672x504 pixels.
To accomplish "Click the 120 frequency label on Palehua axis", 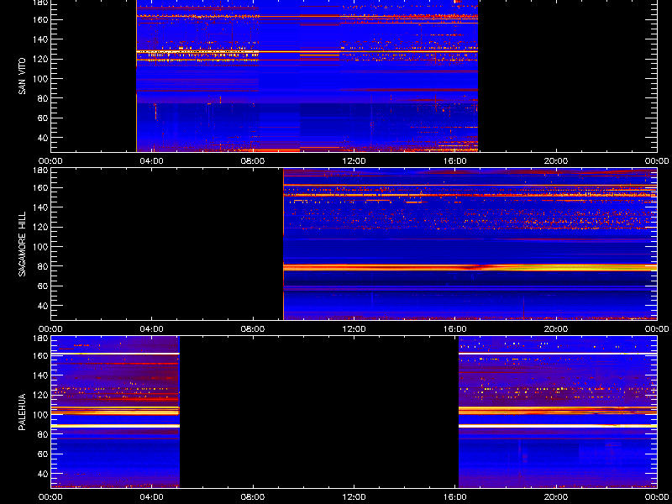I will tap(40, 395).
